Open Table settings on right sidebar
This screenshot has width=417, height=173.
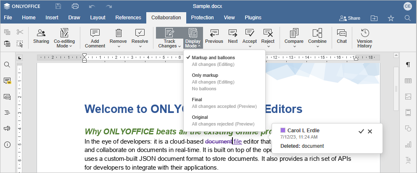tap(408, 81)
